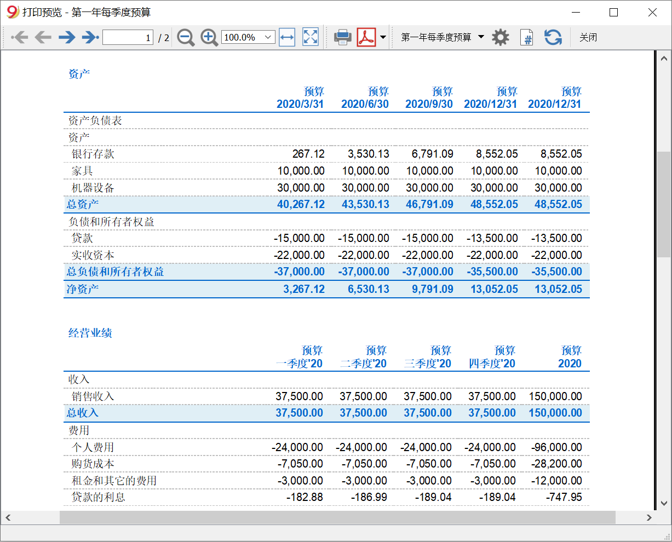
Task: Open the dropdown arrow beside PDF icon
Action: [383, 37]
